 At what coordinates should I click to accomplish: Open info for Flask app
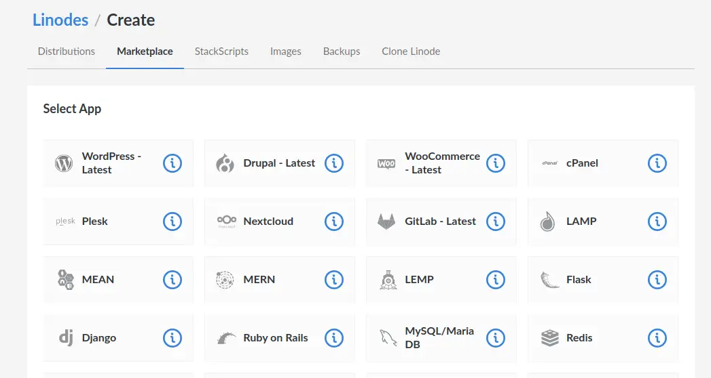coord(657,279)
